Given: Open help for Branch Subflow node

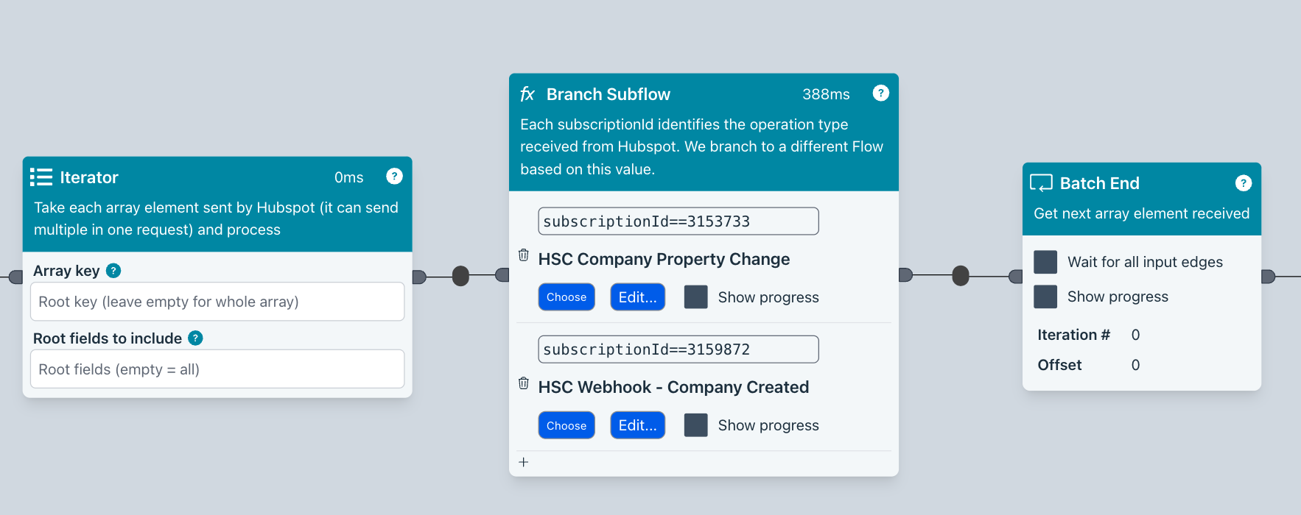Looking at the screenshot, I should click(880, 93).
